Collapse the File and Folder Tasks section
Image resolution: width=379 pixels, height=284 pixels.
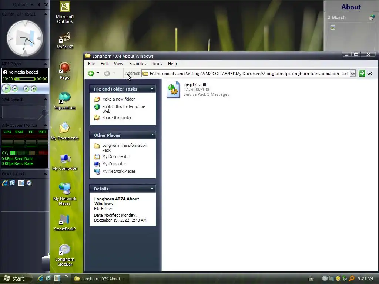[x=152, y=89]
